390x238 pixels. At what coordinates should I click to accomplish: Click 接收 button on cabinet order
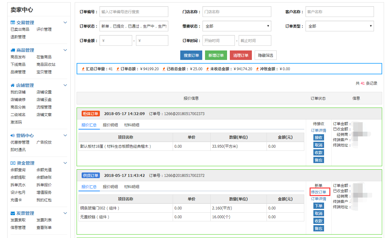coord(318,138)
